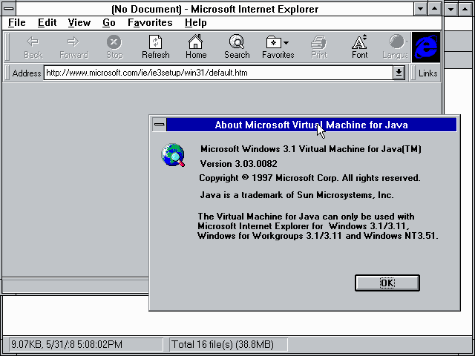
Task: Click 'Total 16 file(s) (38.8MB)' status text
Action: point(223,344)
